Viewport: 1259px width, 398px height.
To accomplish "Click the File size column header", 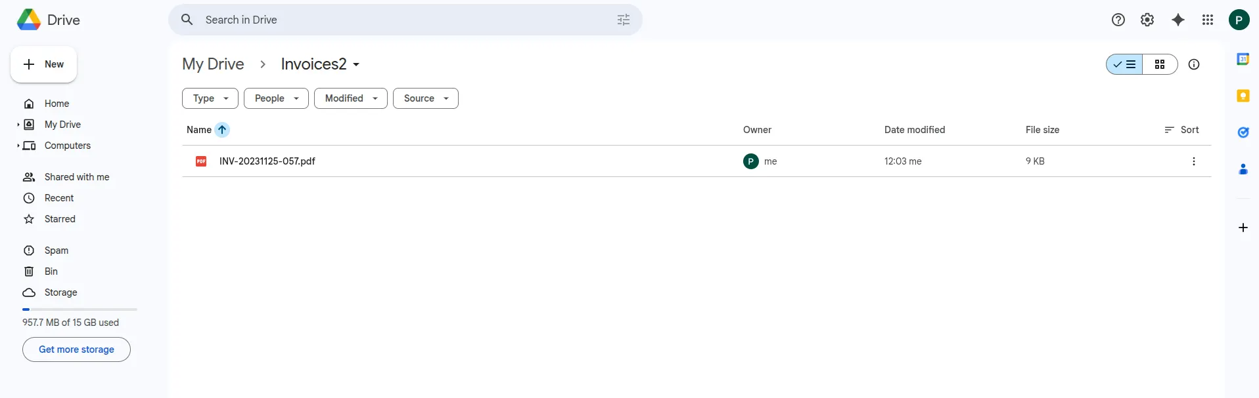I will (x=1043, y=130).
